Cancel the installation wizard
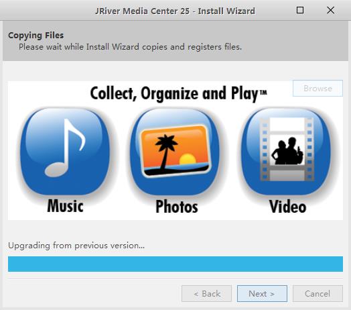 (x=318, y=293)
